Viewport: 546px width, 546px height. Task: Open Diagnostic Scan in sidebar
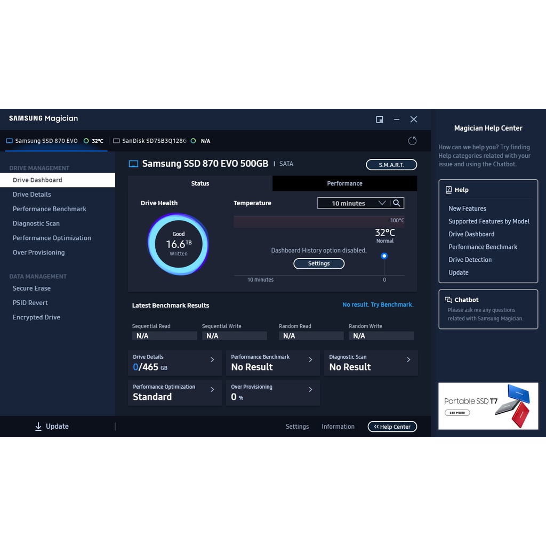pos(36,223)
